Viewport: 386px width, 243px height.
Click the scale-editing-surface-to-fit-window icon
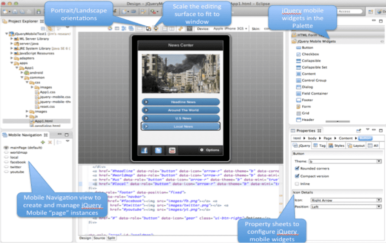point(156,28)
